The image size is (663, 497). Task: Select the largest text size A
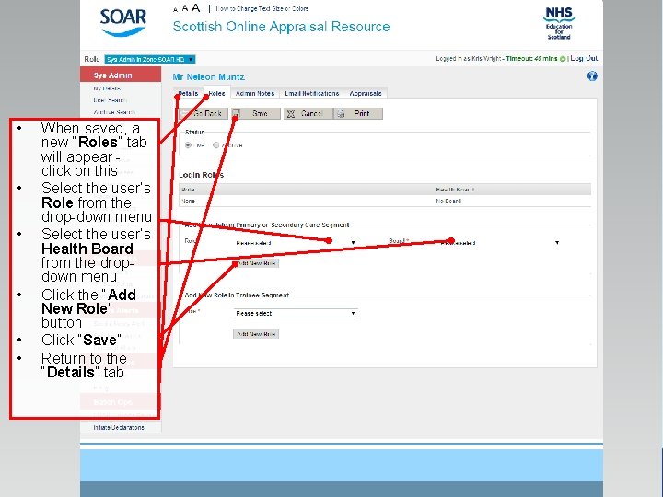click(195, 8)
